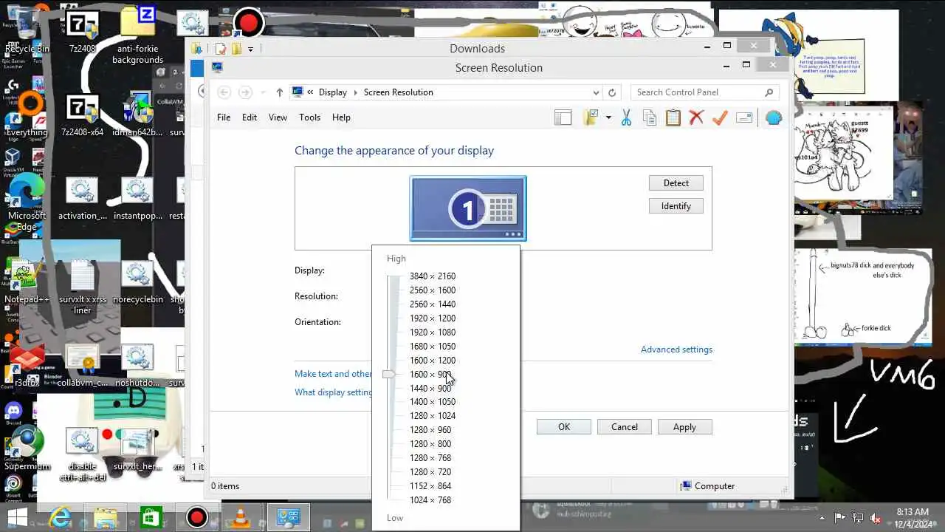Viewport: 945px width, 532px height.
Task: Click the Folder Options icon in the toolbar
Action: [x=591, y=117]
